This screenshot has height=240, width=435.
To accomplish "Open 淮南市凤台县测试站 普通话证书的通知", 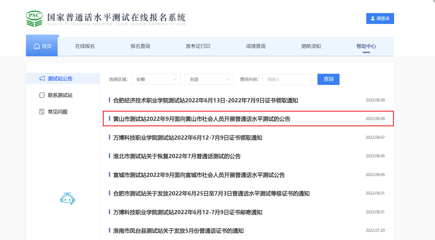I will click(x=178, y=231).
